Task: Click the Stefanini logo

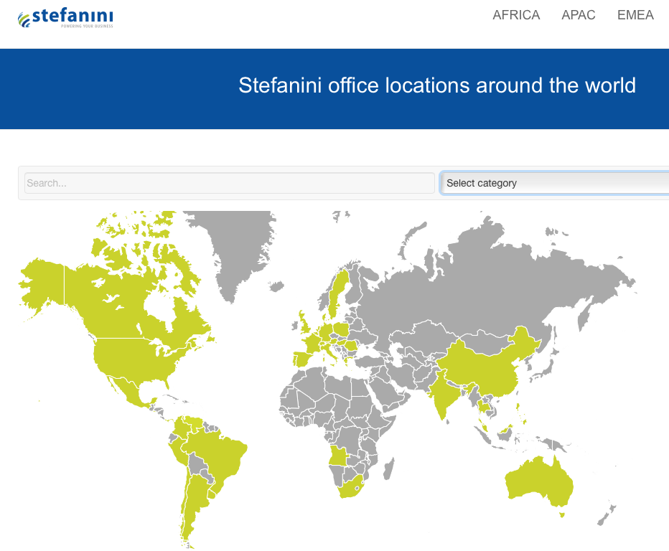Action: (x=65, y=18)
